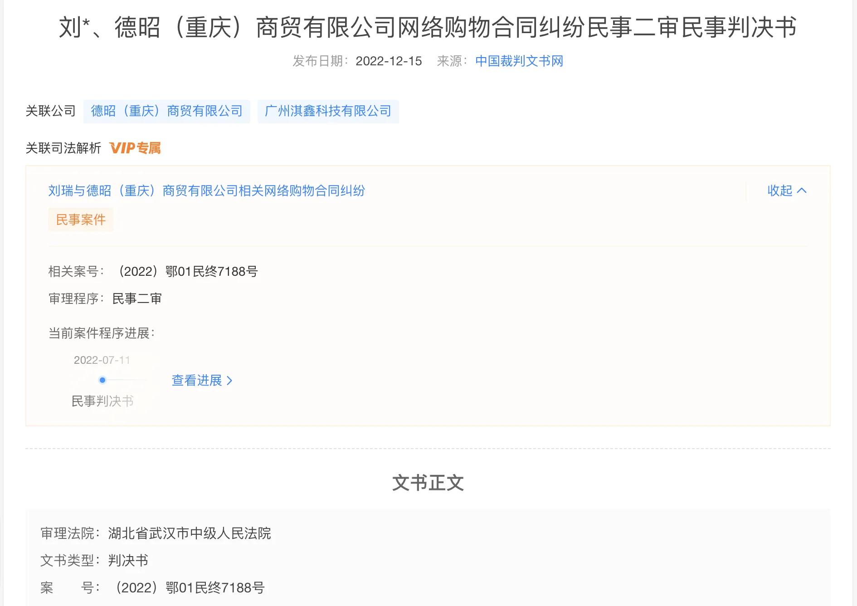Open the 中国裁判文书网 source link
857x606 pixels.
(519, 61)
